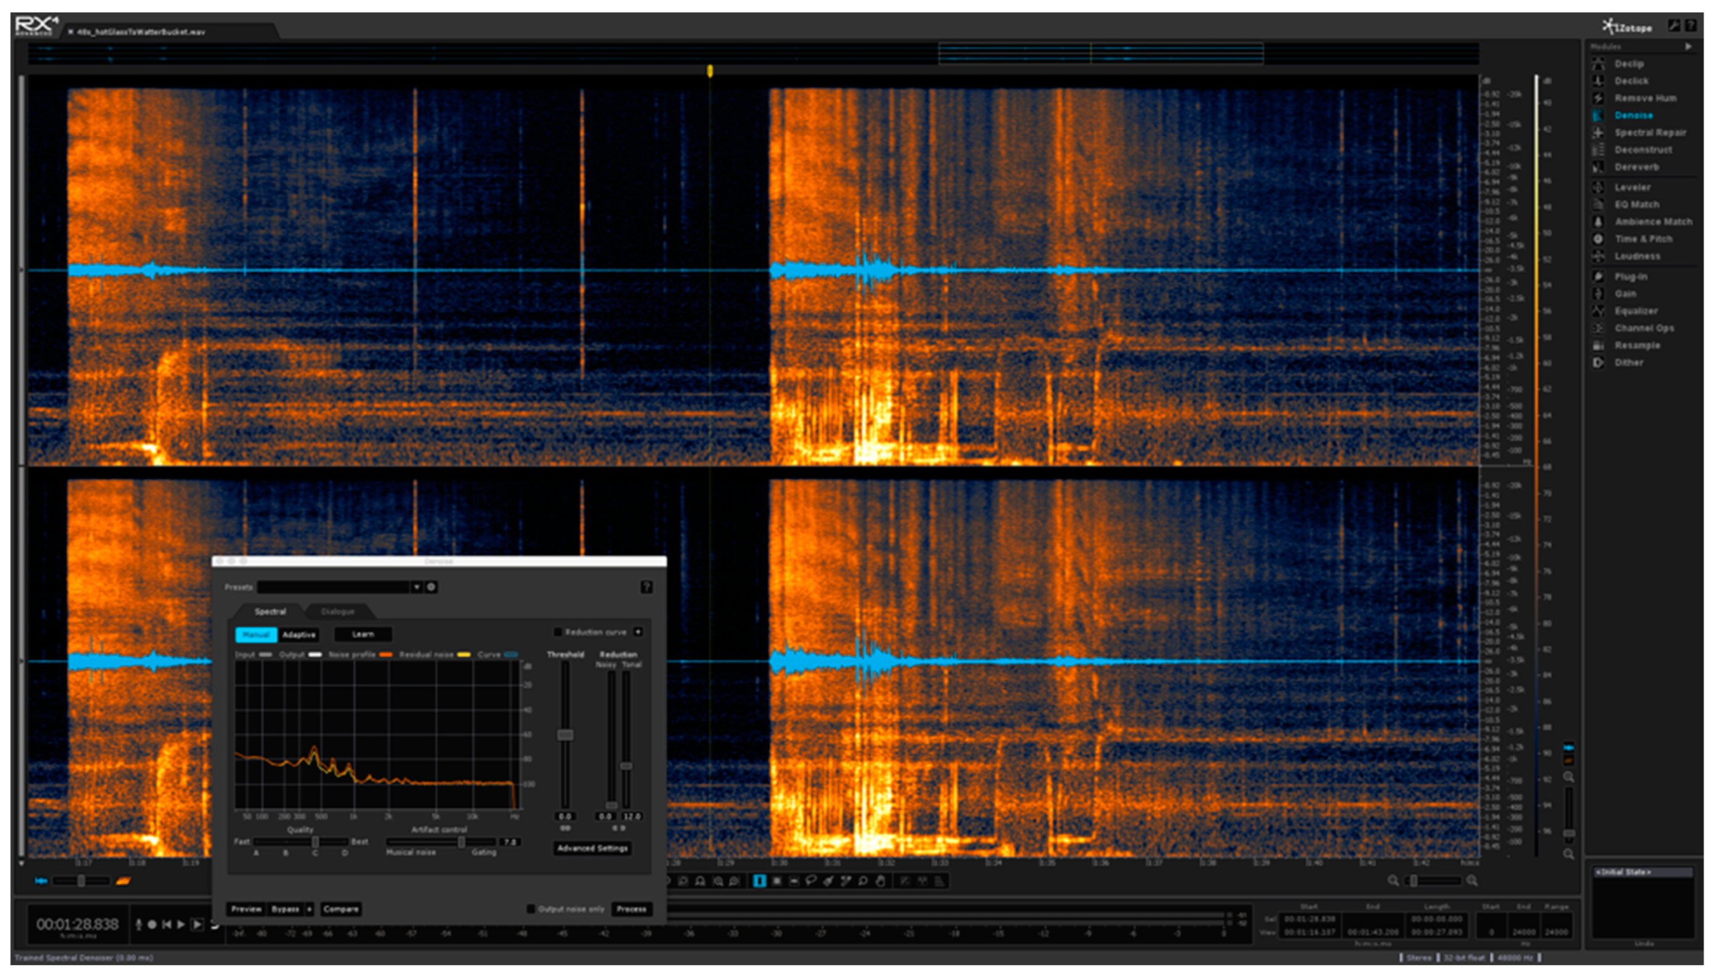Switch denoise mode to Adaptive

[x=298, y=634]
